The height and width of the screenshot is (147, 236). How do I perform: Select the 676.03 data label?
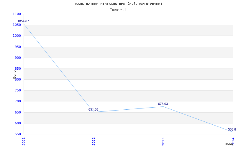(163, 104)
